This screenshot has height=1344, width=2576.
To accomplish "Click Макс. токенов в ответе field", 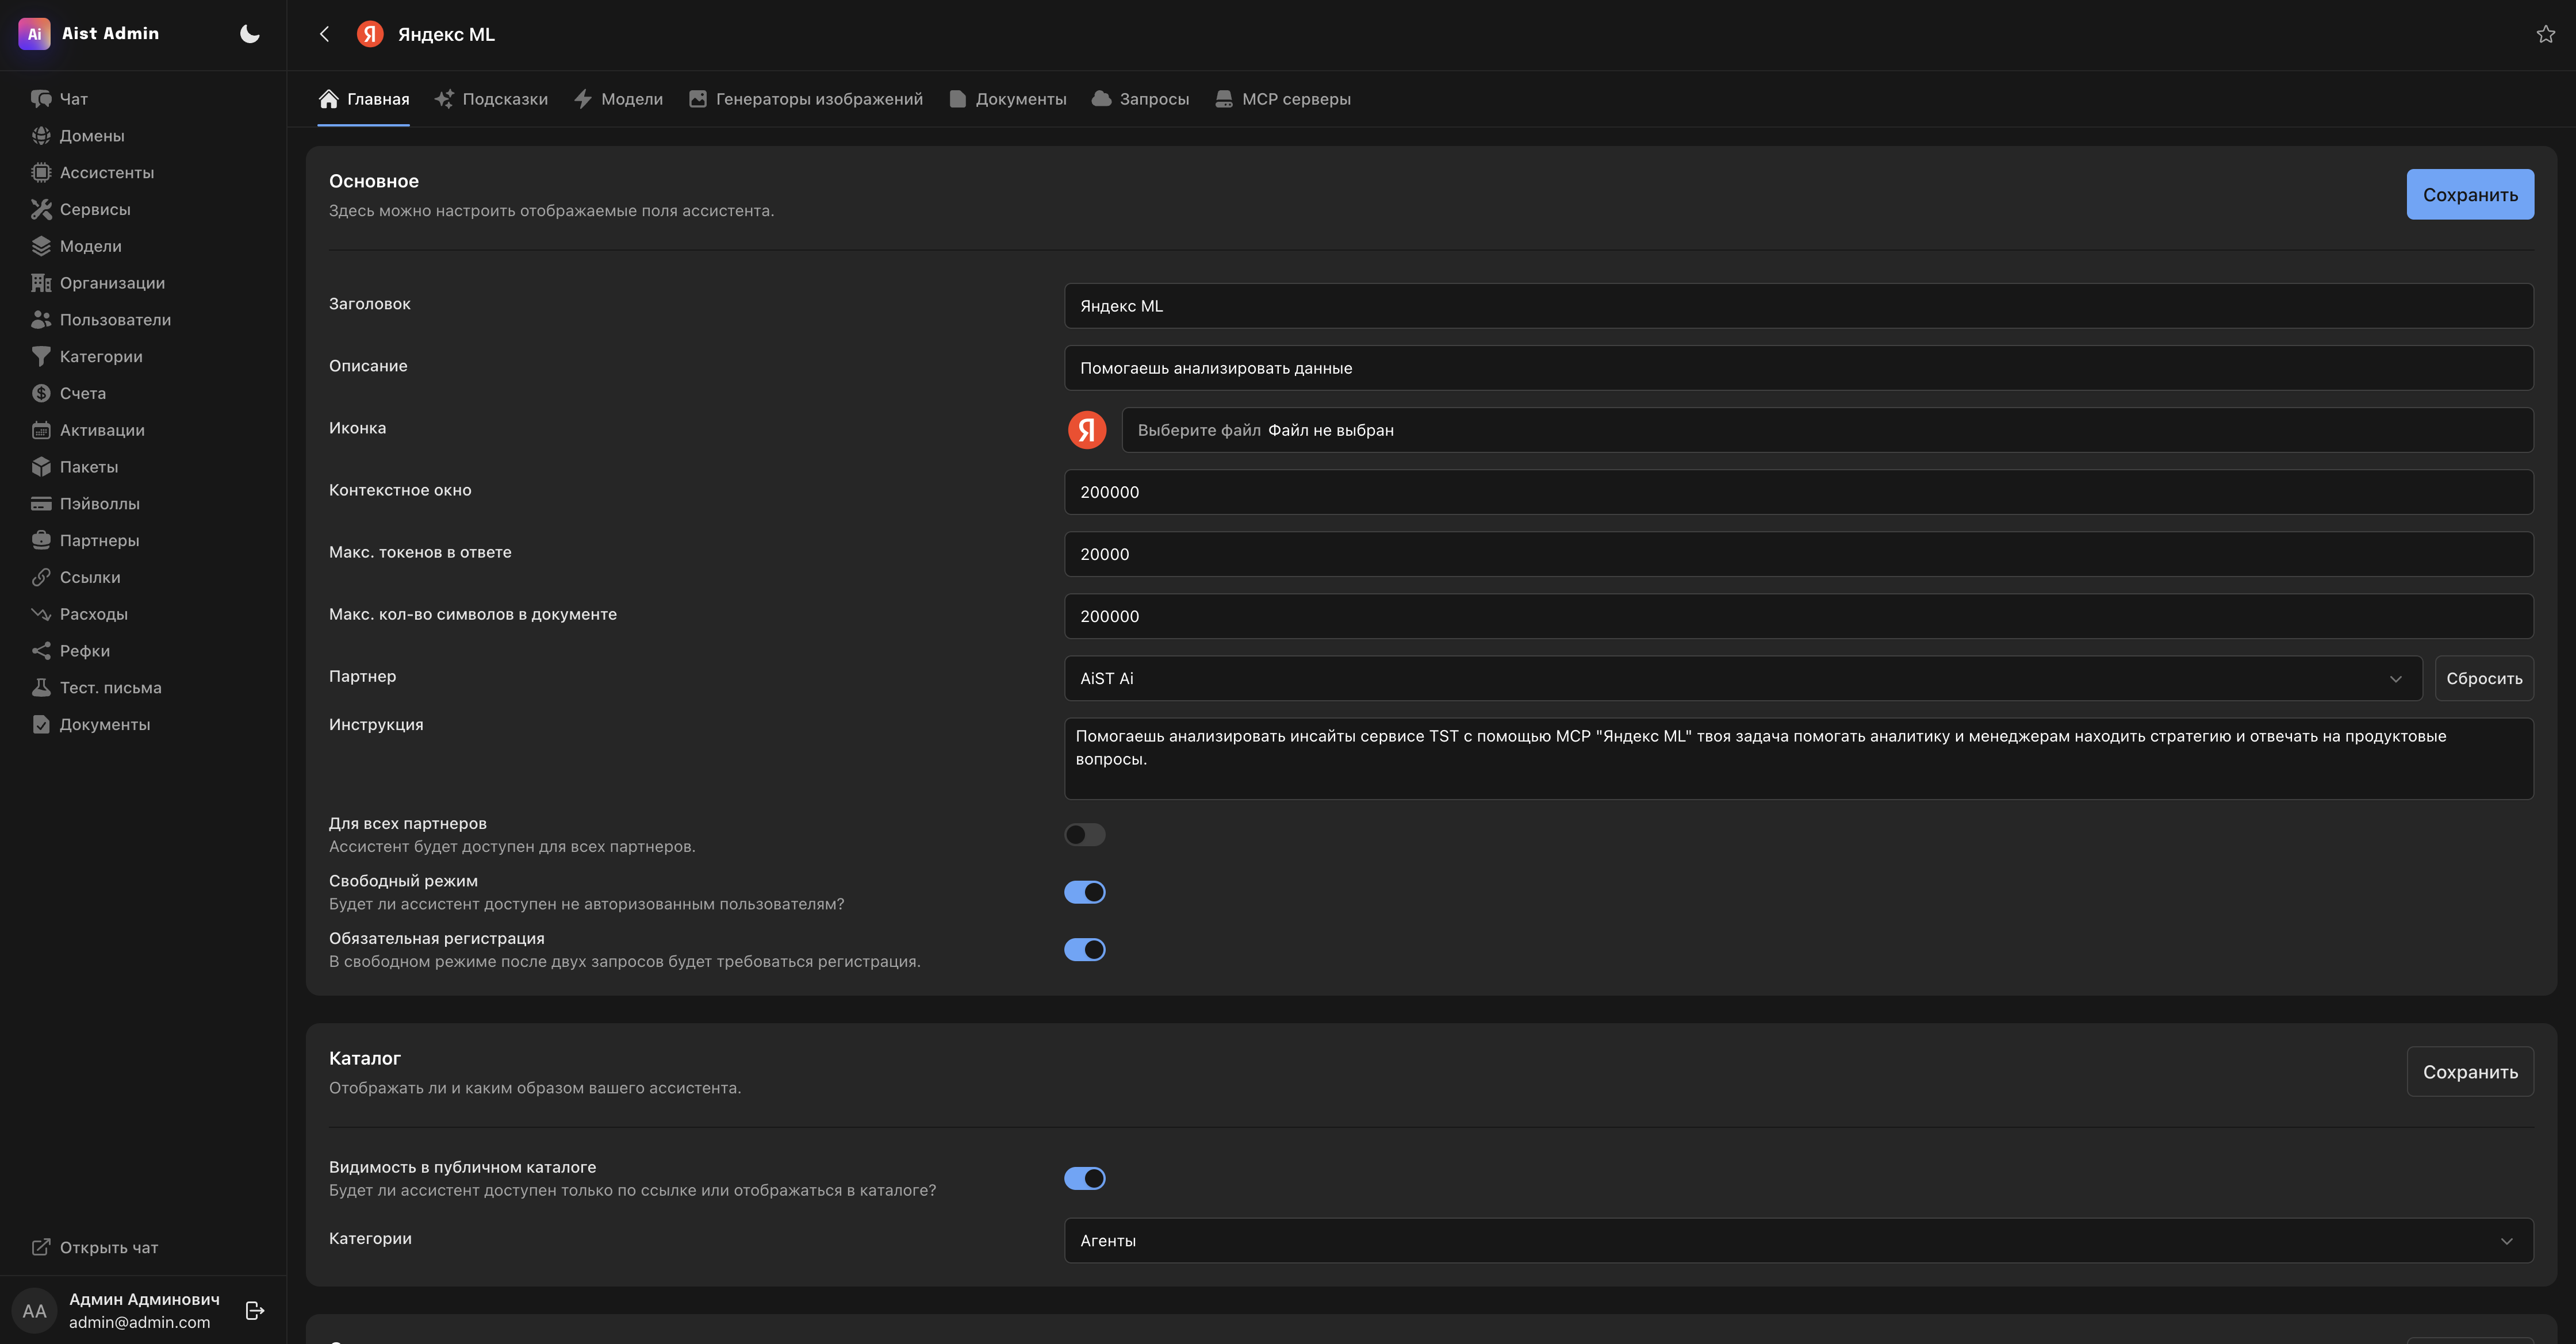I will pos(1799,554).
